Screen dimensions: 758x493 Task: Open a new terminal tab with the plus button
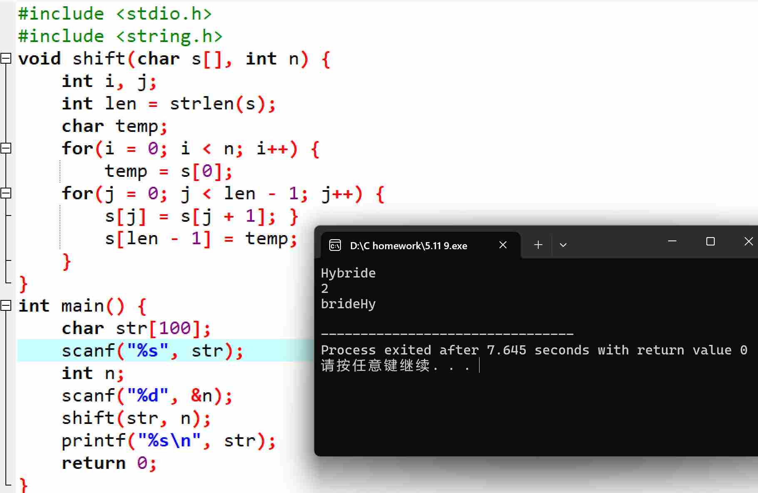point(538,245)
